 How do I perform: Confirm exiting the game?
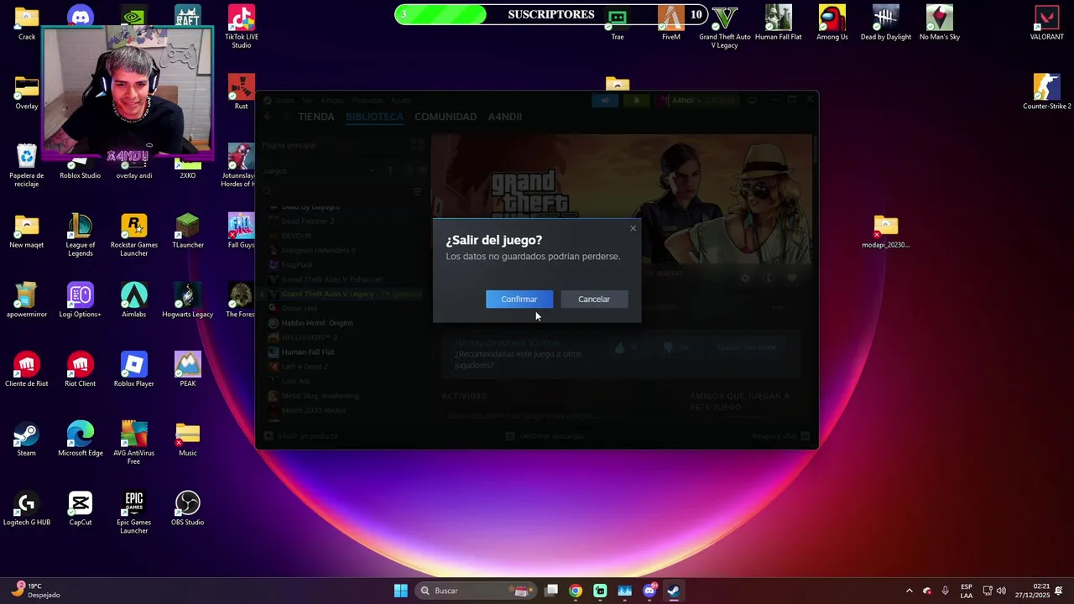tap(519, 299)
